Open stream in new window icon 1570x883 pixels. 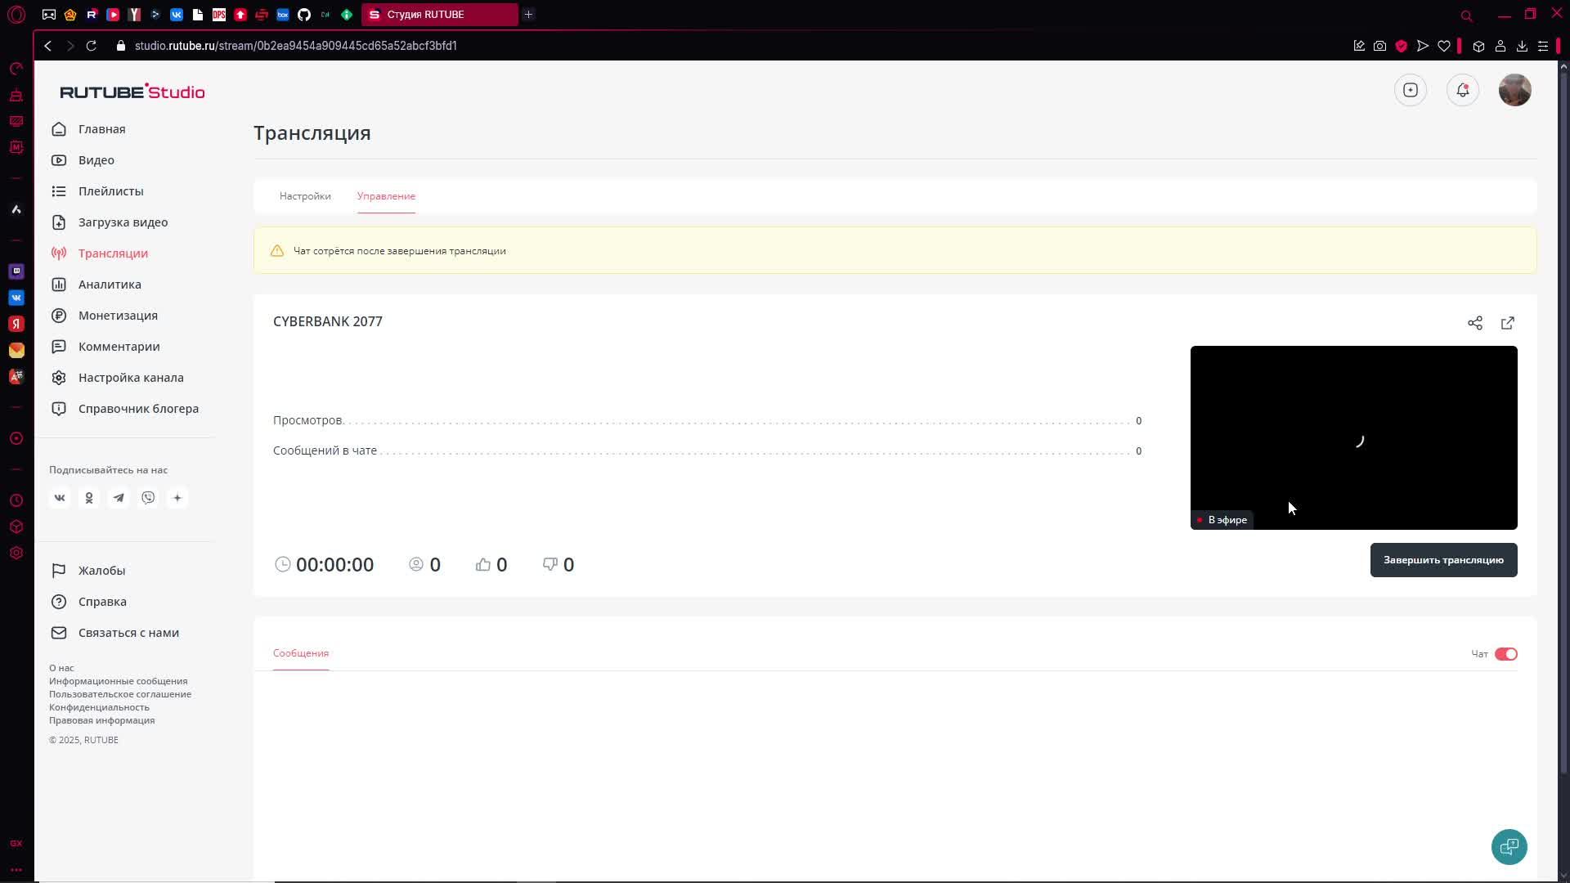[1507, 323]
